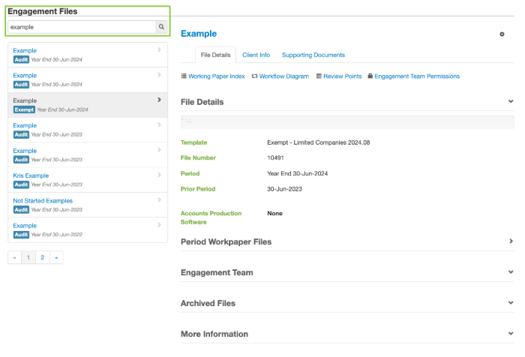This screenshot has height=357, width=525.
Task: Click the Review Points icon
Action: (319, 76)
